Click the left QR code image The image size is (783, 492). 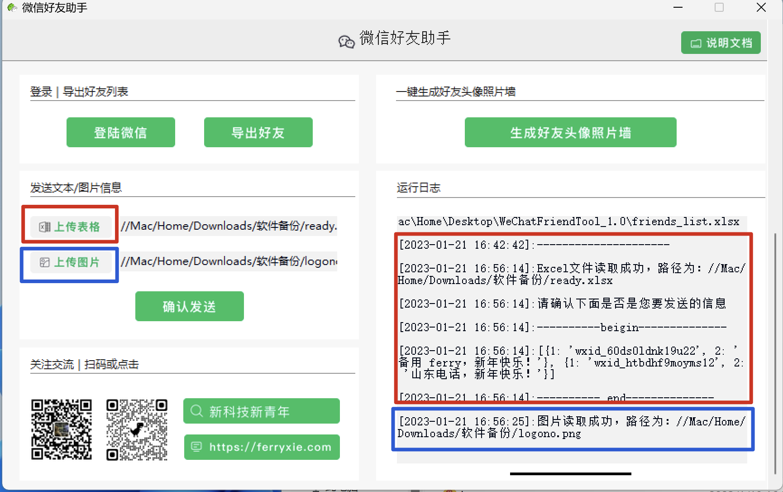click(x=61, y=429)
